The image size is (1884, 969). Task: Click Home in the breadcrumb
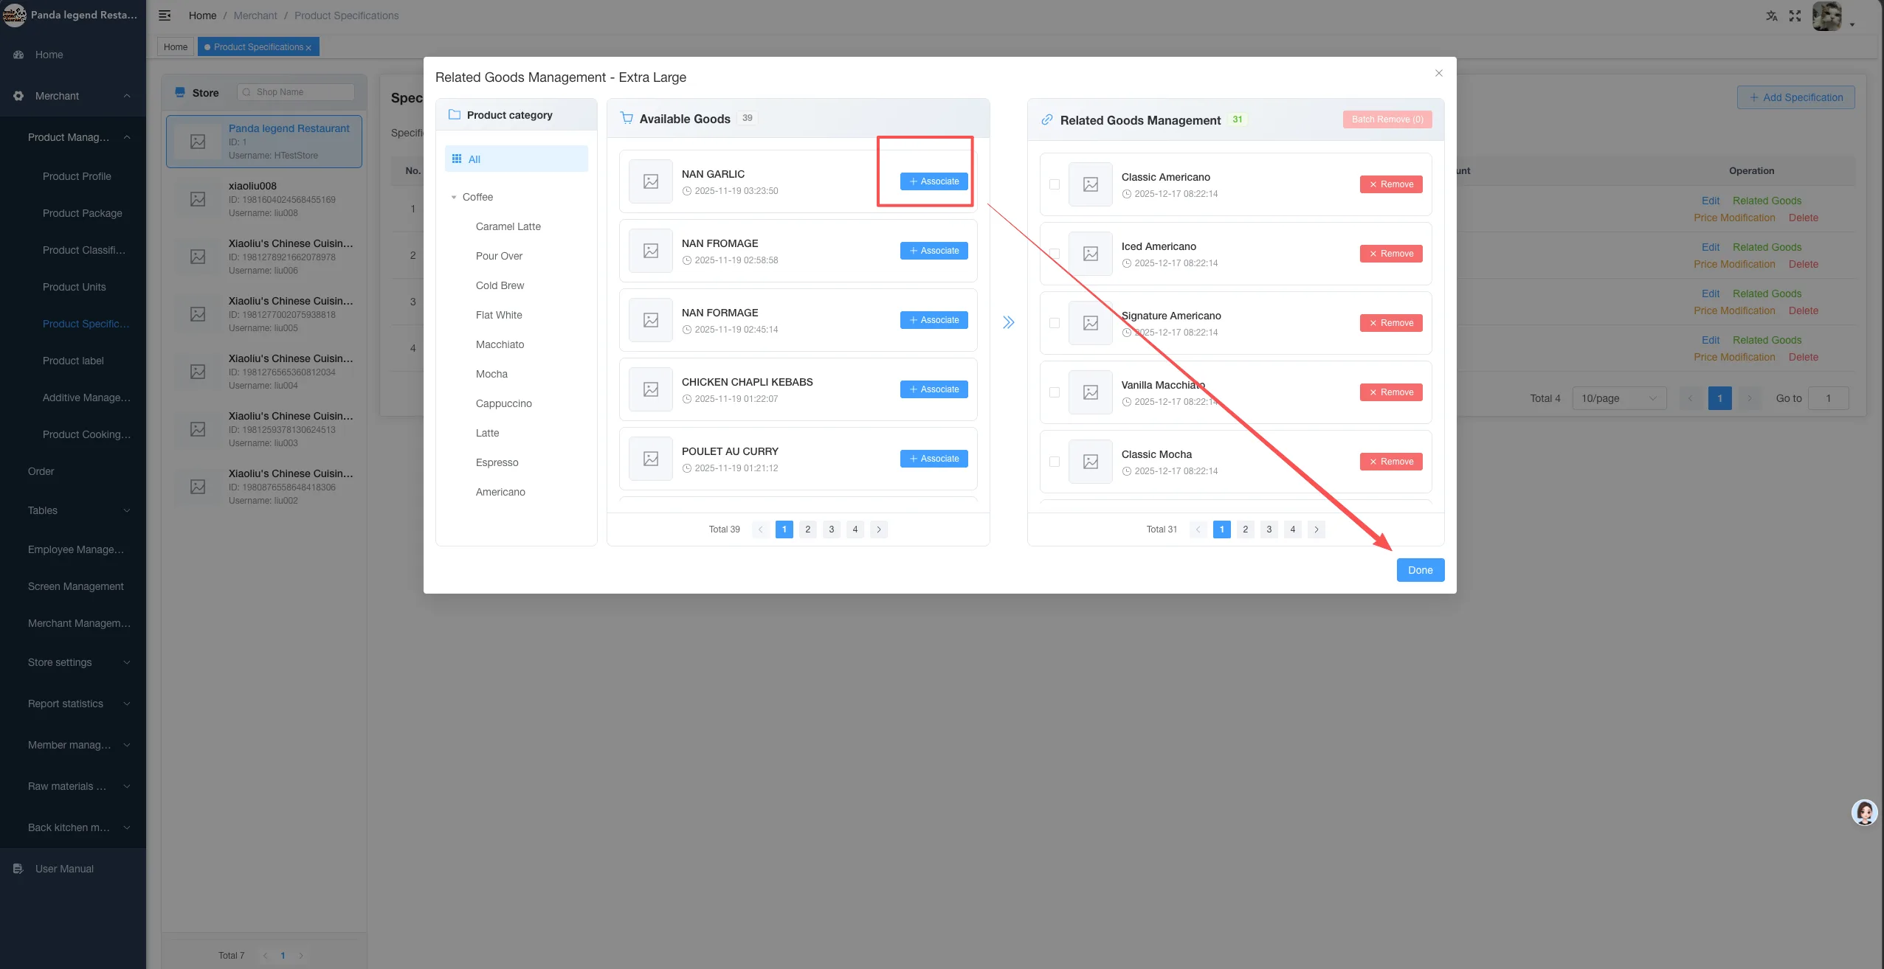(x=202, y=15)
